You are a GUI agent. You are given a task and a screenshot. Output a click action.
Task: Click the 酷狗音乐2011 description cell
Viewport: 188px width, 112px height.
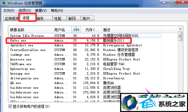[x=114, y=40]
